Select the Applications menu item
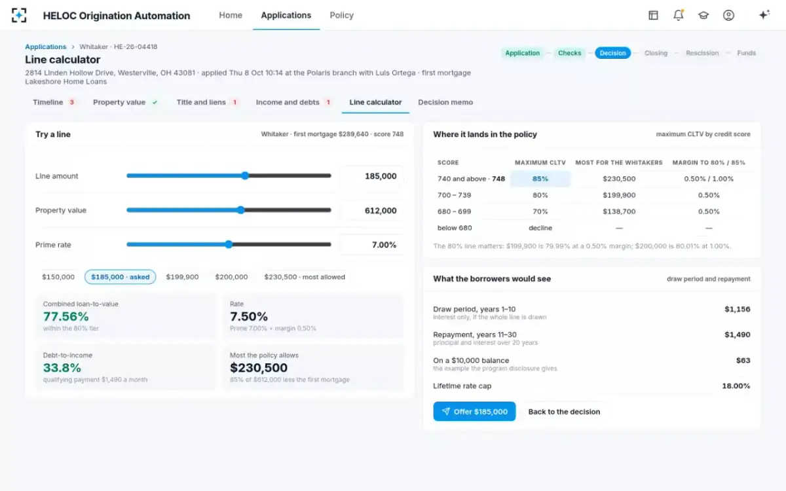Image resolution: width=786 pixels, height=491 pixels. point(286,15)
